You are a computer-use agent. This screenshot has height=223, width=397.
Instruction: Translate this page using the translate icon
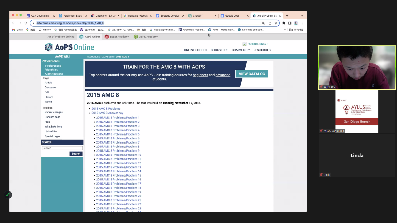point(264,23)
